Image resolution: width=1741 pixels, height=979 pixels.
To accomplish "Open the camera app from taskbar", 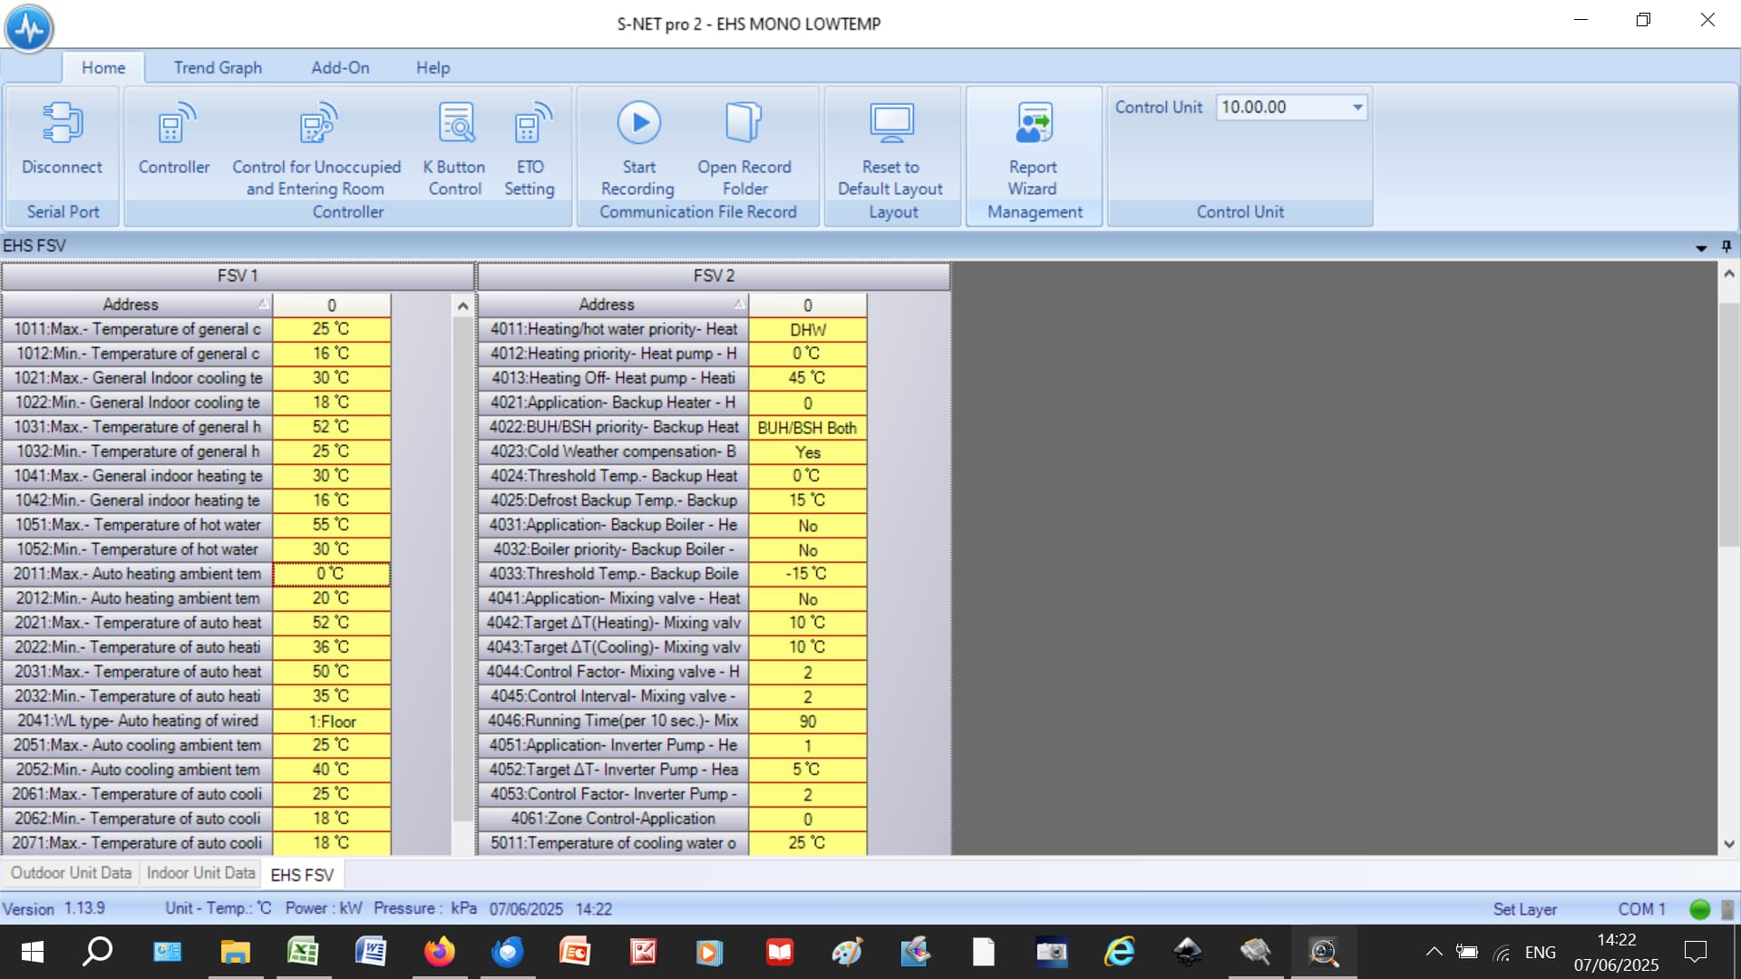I will pos(1052,952).
